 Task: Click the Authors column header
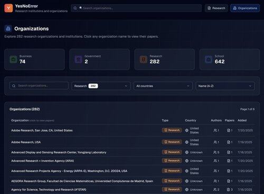216,120
